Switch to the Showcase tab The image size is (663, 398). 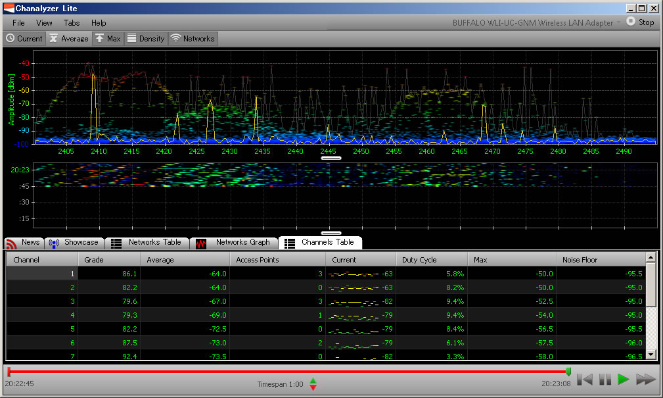(x=74, y=243)
